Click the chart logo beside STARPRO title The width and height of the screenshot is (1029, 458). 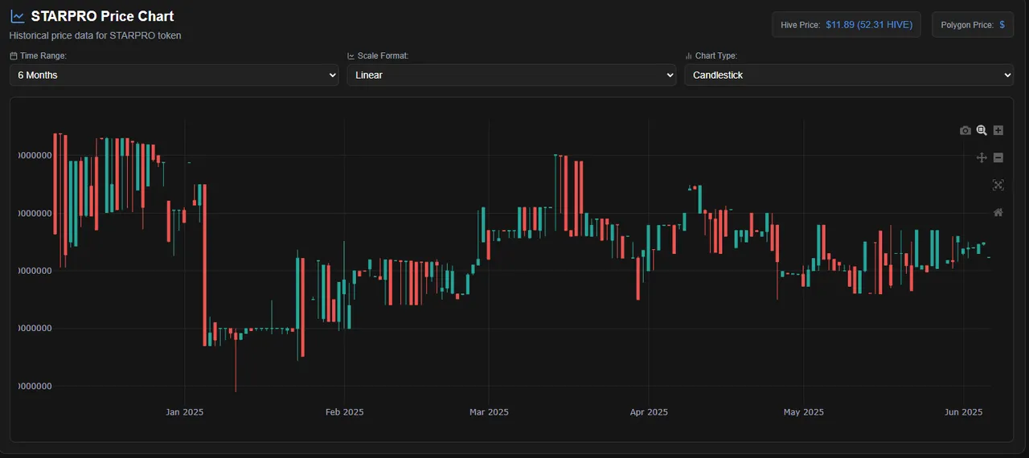[18, 16]
